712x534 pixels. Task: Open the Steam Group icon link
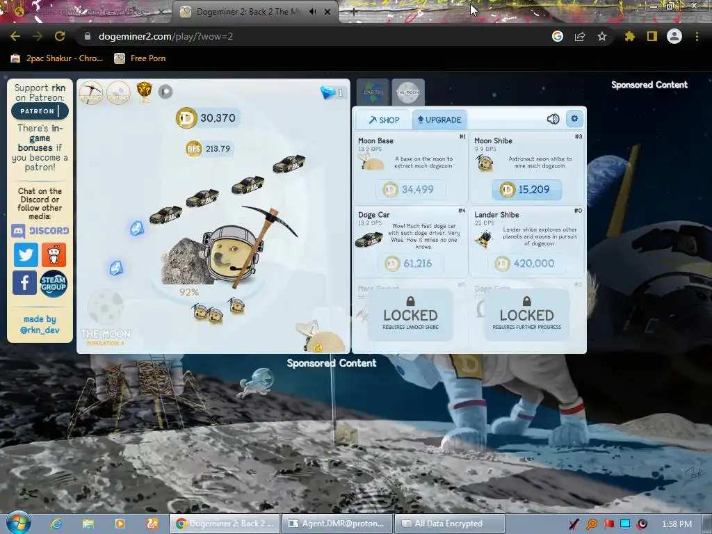53,284
